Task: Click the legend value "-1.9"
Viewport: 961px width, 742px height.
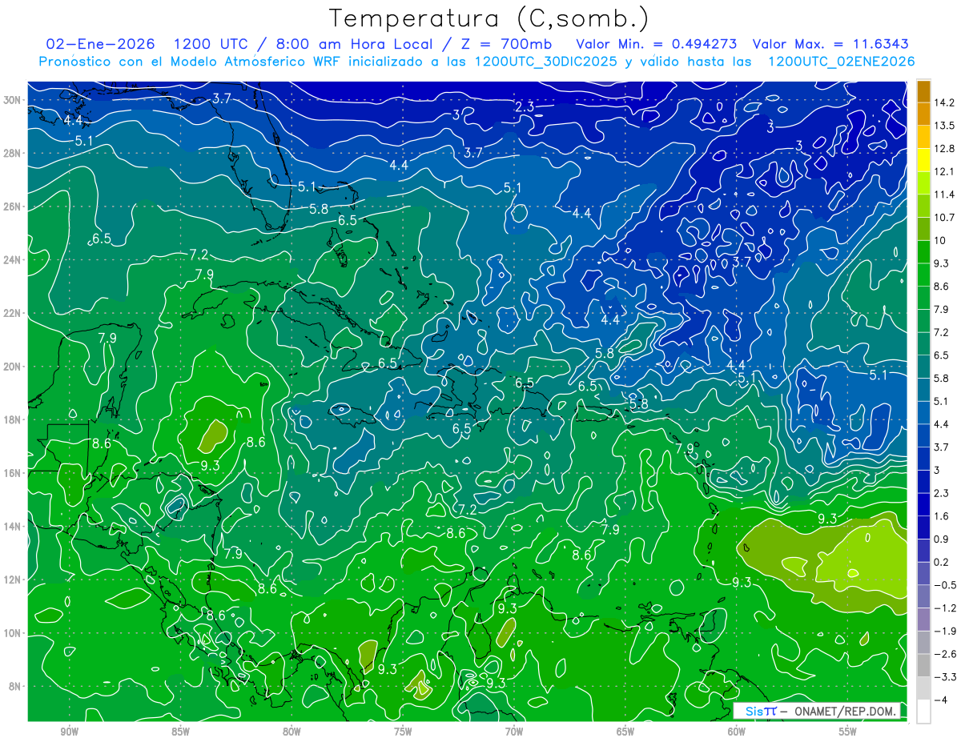Action: [x=944, y=632]
